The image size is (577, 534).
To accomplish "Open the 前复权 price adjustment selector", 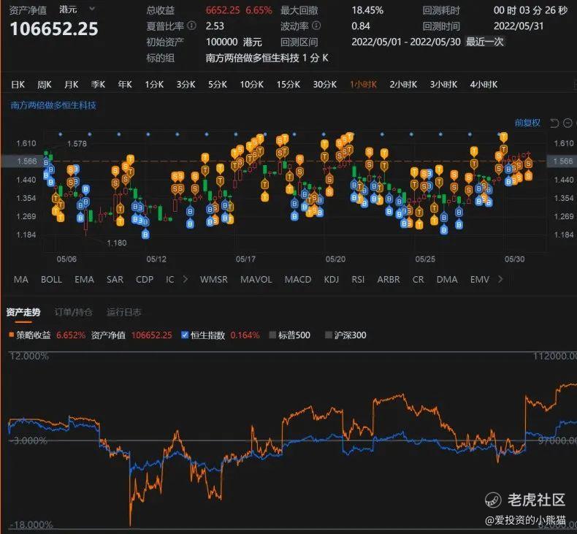I will coord(527,123).
